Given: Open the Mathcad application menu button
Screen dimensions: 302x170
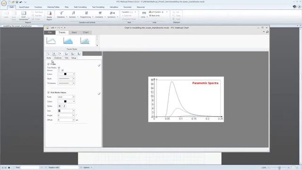Looking at the screenshot, I should tap(4, 3).
